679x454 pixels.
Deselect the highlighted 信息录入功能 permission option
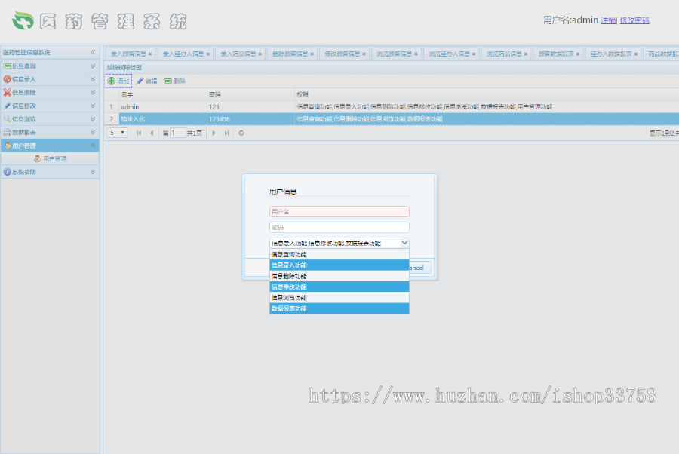[339, 265]
